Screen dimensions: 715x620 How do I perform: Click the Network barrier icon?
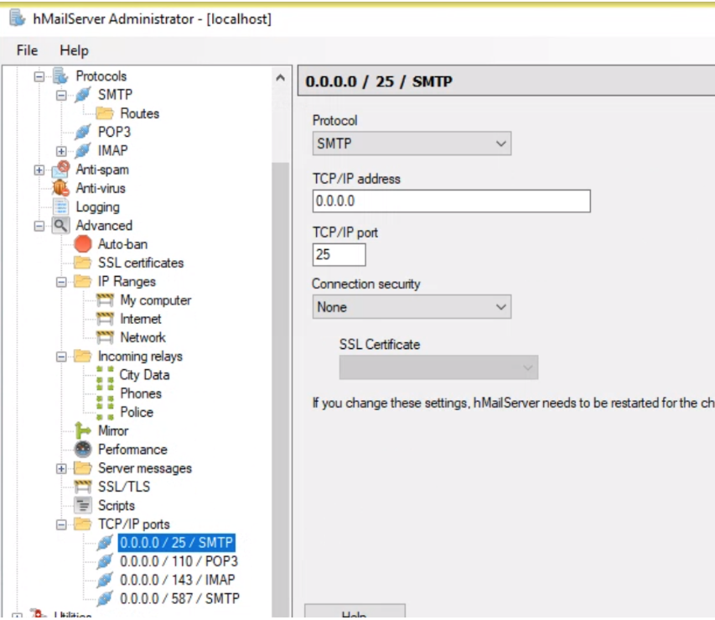(105, 337)
